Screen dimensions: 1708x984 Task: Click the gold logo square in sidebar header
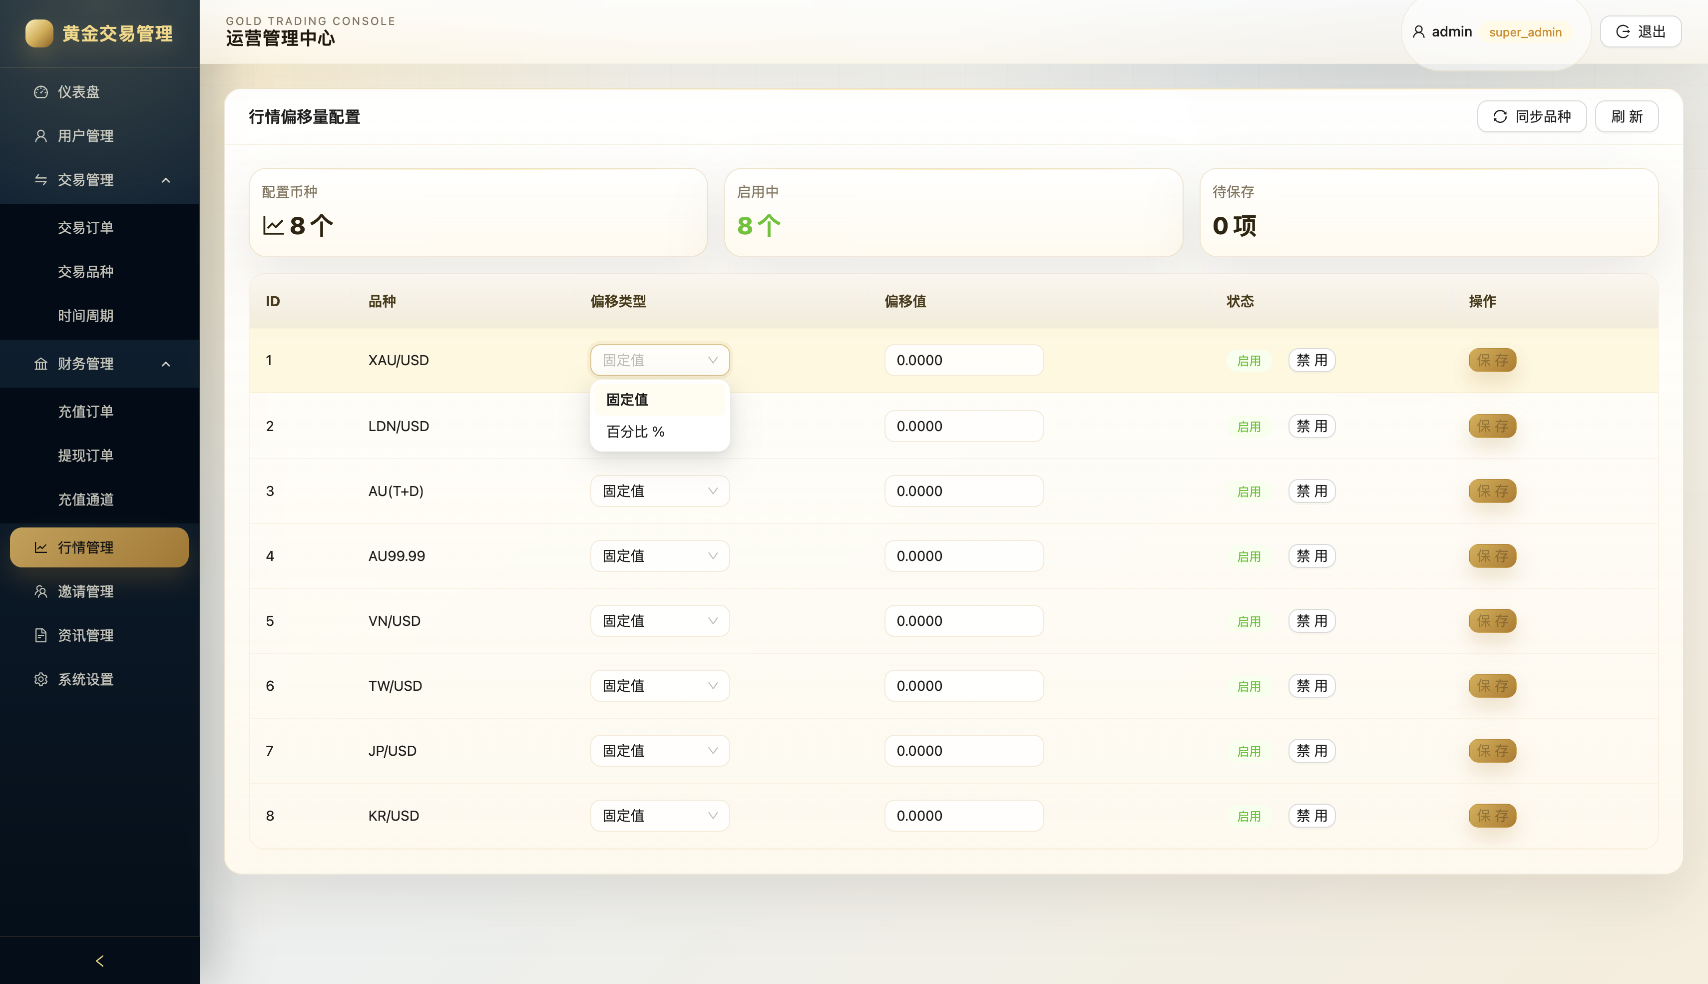pyautogui.click(x=39, y=33)
